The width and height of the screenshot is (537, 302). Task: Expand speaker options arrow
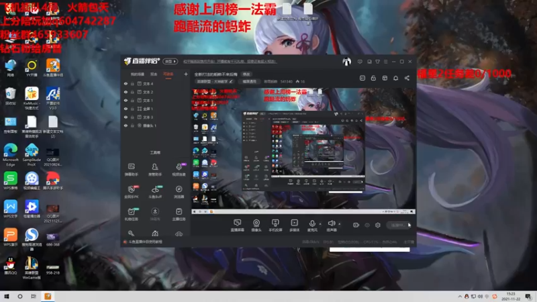(340, 224)
